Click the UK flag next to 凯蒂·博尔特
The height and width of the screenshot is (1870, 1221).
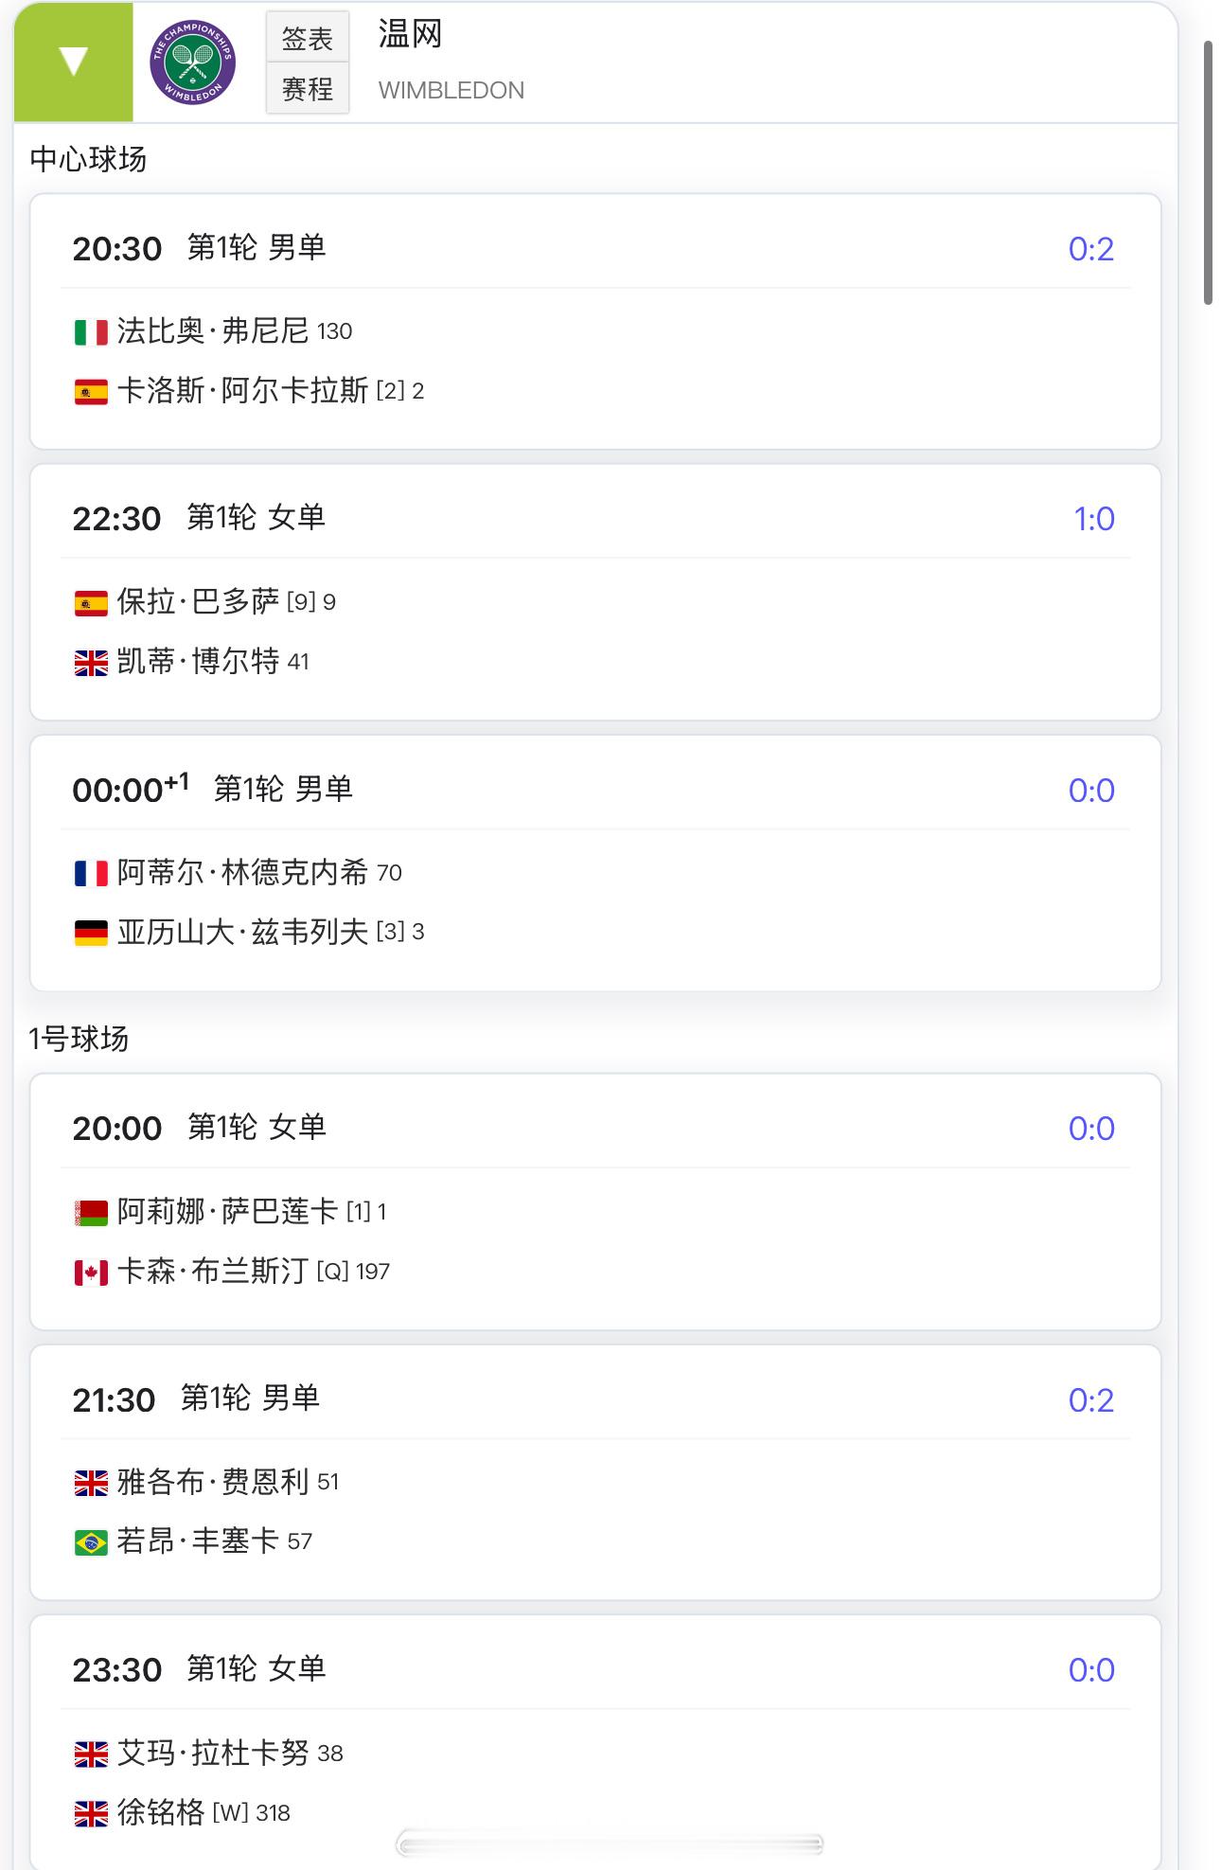(x=91, y=663)
